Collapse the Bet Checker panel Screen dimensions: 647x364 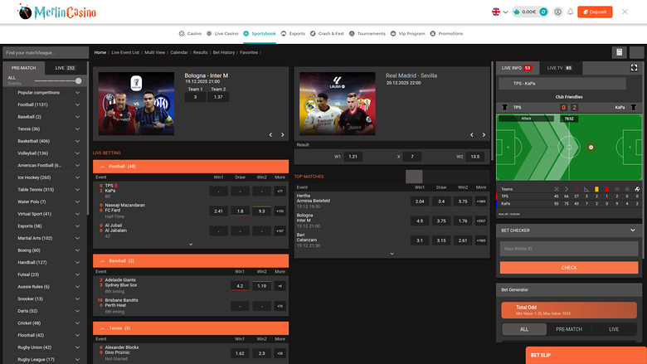634,230
